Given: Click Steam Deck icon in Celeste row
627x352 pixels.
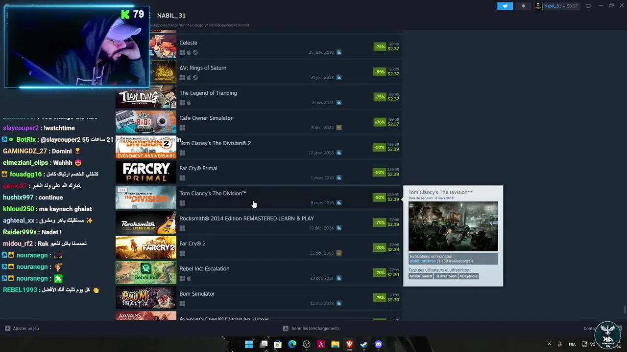Looking at the screenshot, I should tap(195, 53).
